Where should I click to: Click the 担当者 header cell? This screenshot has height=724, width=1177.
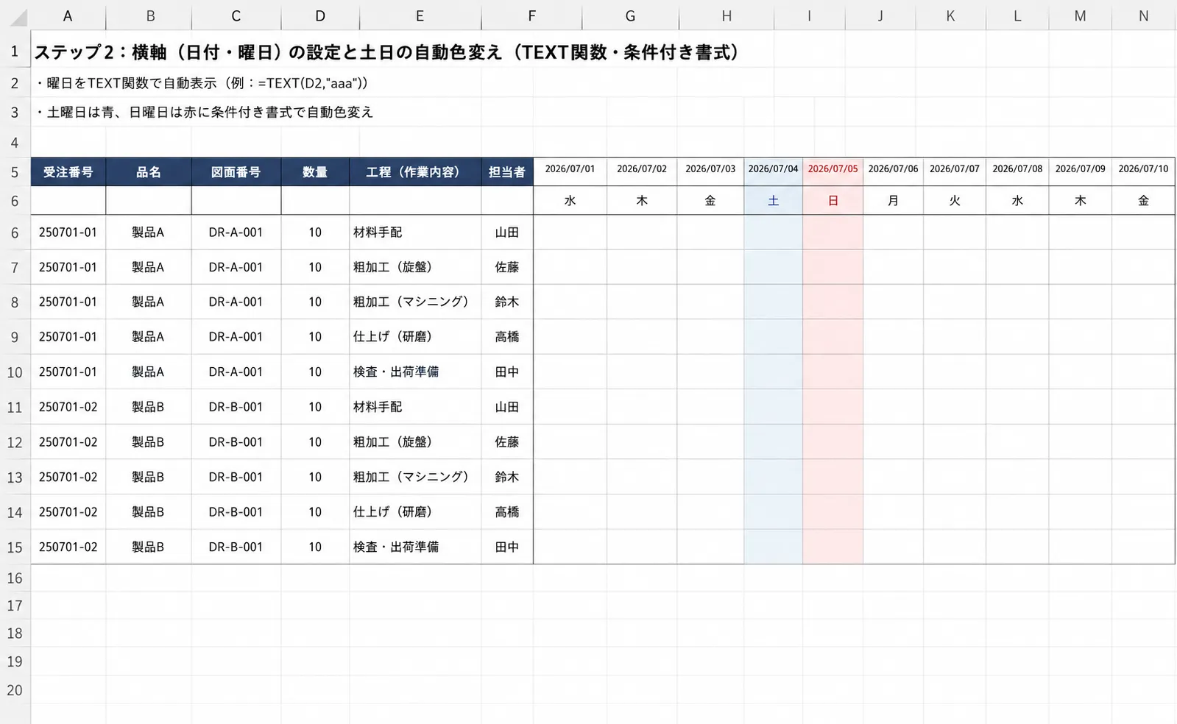pos(507,171)
